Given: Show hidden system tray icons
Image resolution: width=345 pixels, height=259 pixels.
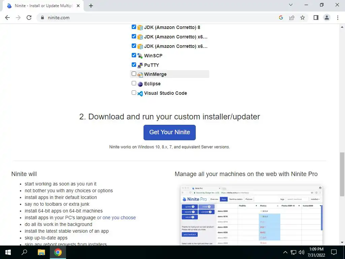Looking at the screenshot, I should [x=285, y=252].
